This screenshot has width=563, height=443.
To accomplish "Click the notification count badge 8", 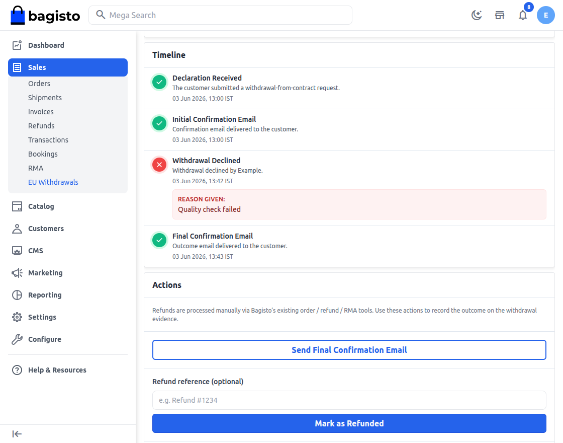I will [x=528, y=7].
